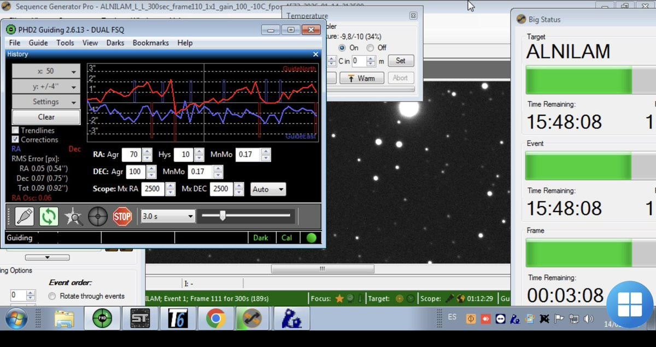Click the green loop exposures icon
Viewport: 656px width, 347px height.
(49, 216)
